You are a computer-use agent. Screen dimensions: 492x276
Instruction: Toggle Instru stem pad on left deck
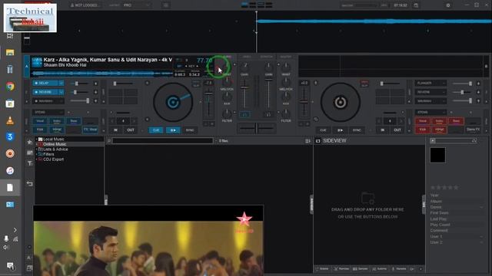(x=57, y=121)
